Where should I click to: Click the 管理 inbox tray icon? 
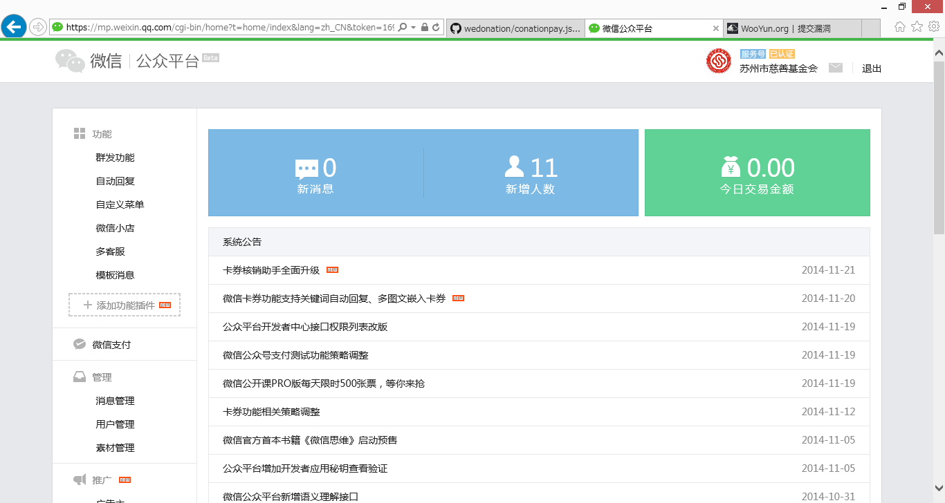(80, 377)
